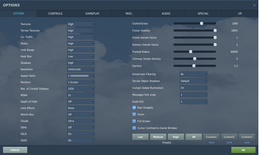Open the Textures quality dropdown
The height and width of the screenshot is (155, 260).
click(81, 24)
